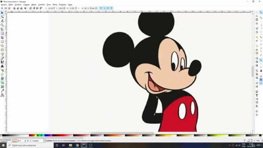
Task: Toggle first affect stroke-width scaling button
Action: point(101,8)
